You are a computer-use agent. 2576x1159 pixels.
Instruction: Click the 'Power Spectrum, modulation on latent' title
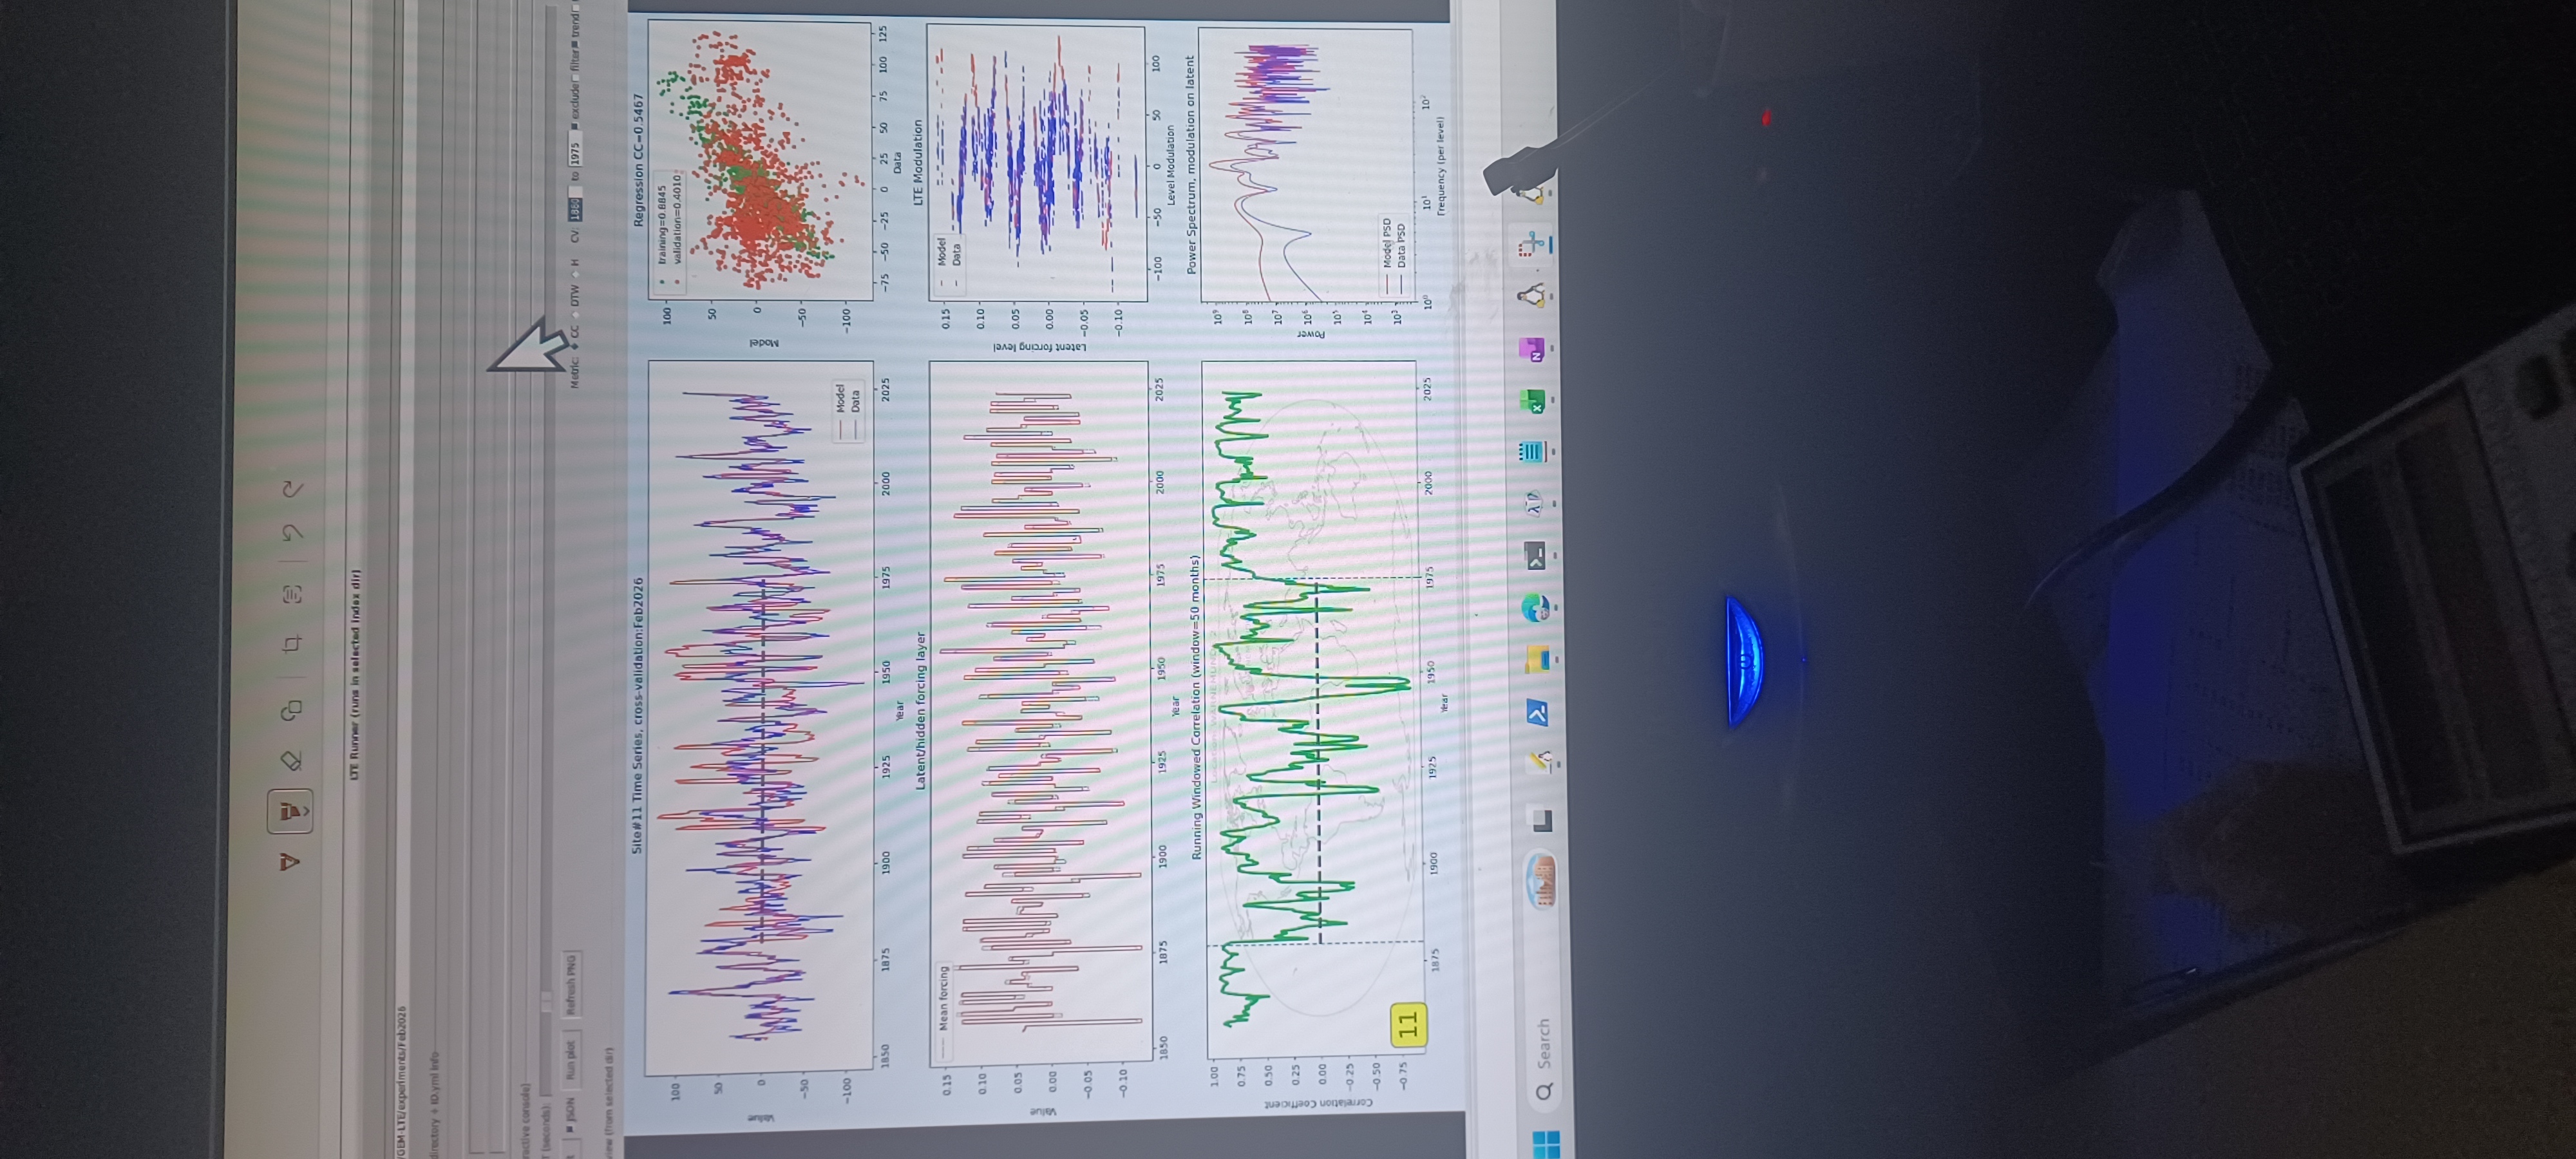click(1190, 165)
